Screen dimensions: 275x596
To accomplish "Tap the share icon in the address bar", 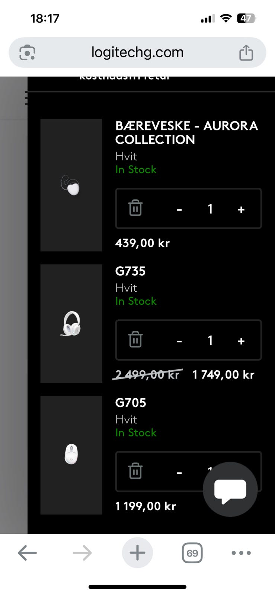I will (246, 53).
